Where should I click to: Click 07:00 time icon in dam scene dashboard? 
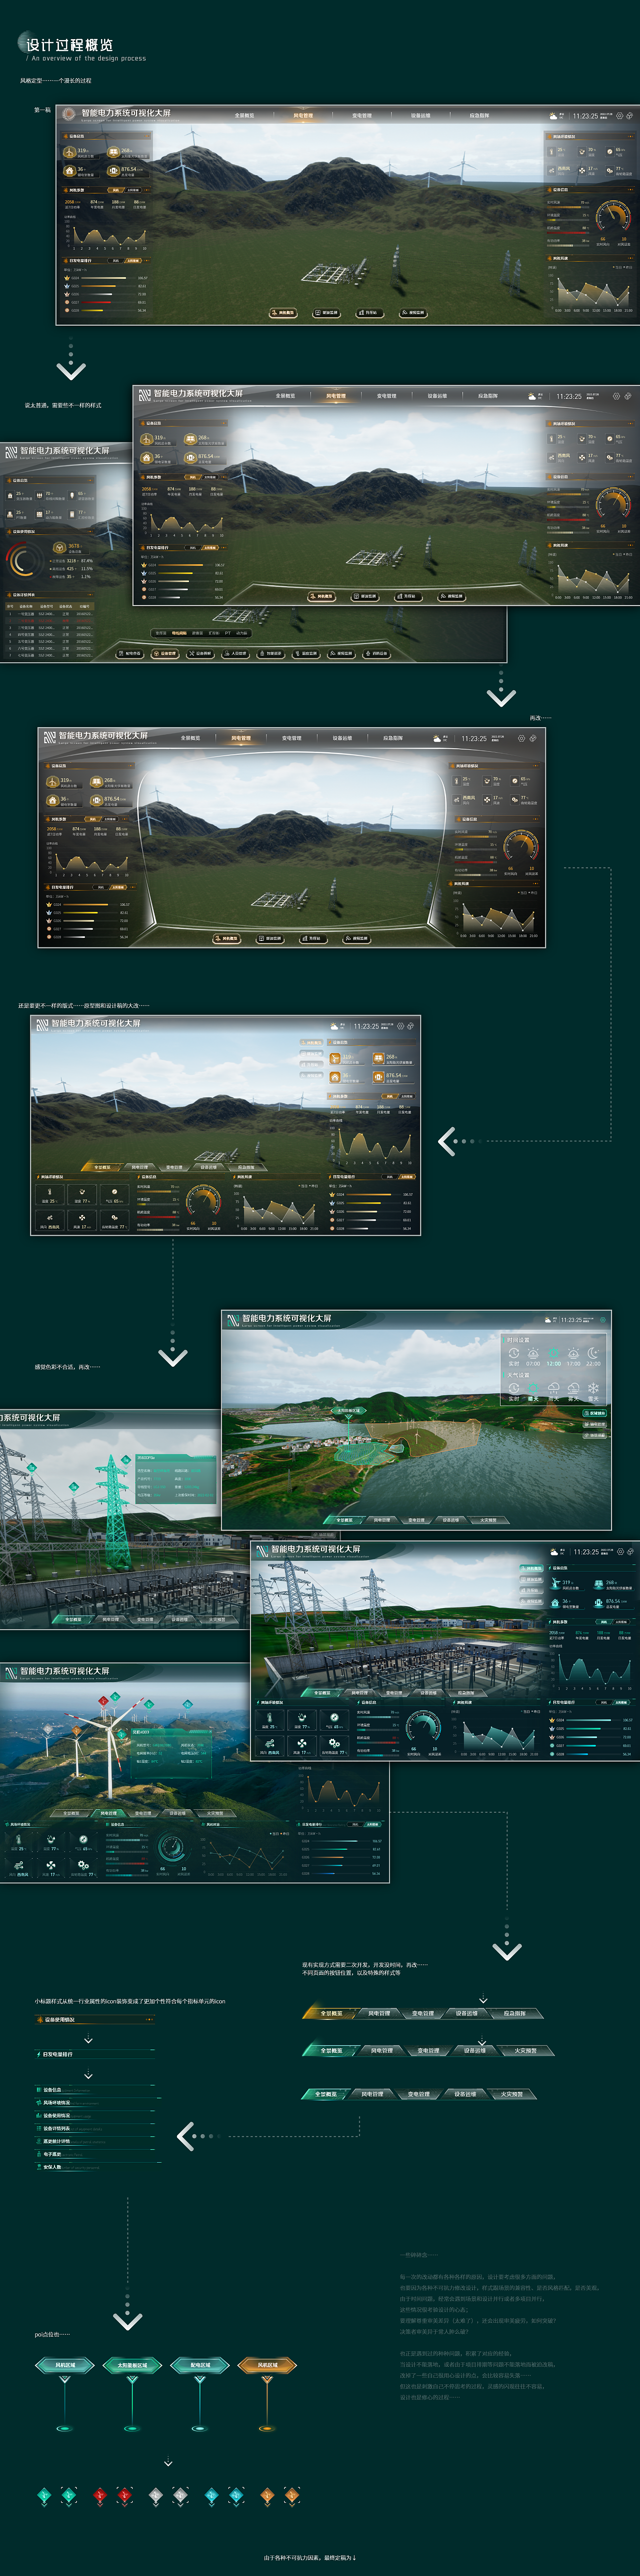[533, 1356]
